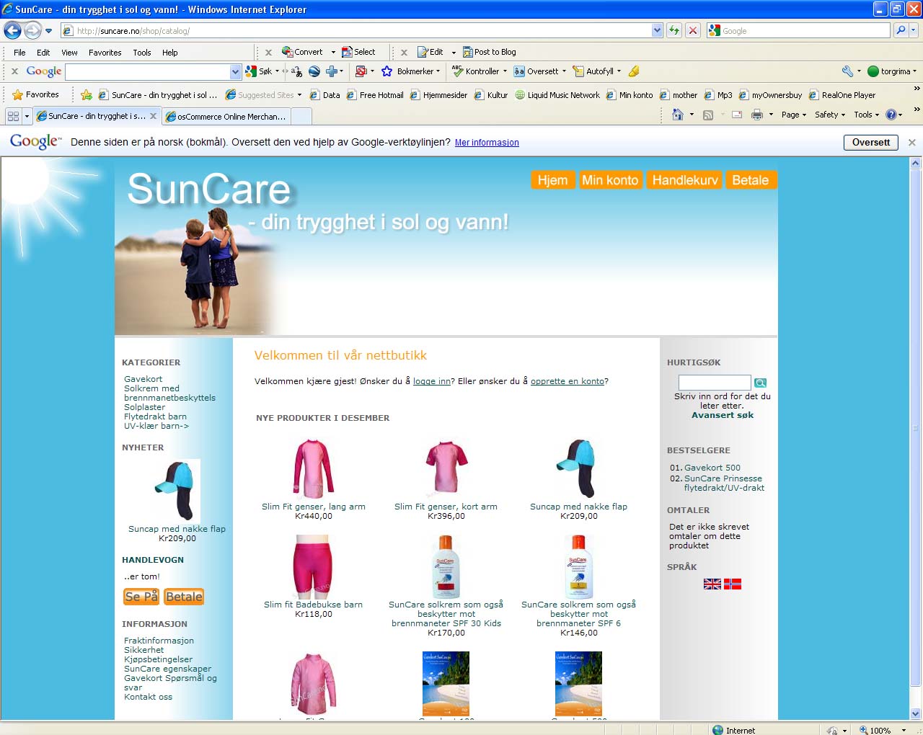
Task: Click the Print icon in the command bar
Action: pos(756,115)
